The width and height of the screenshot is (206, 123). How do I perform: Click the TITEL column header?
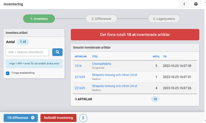coord(95,56)
